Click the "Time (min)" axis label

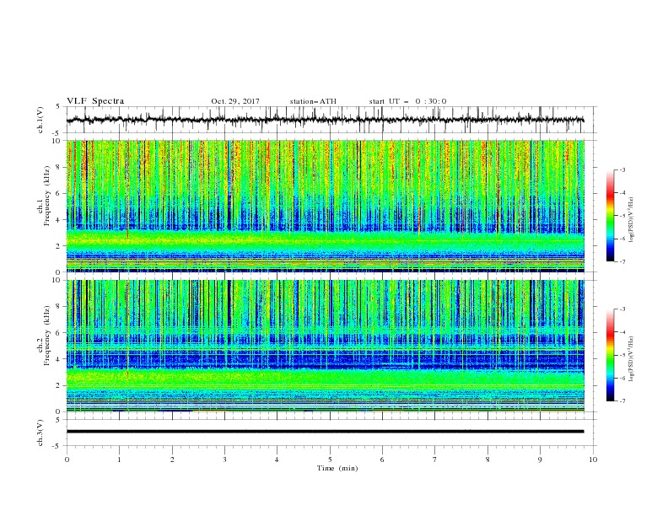pyautogui.click(x=337, y=468)
